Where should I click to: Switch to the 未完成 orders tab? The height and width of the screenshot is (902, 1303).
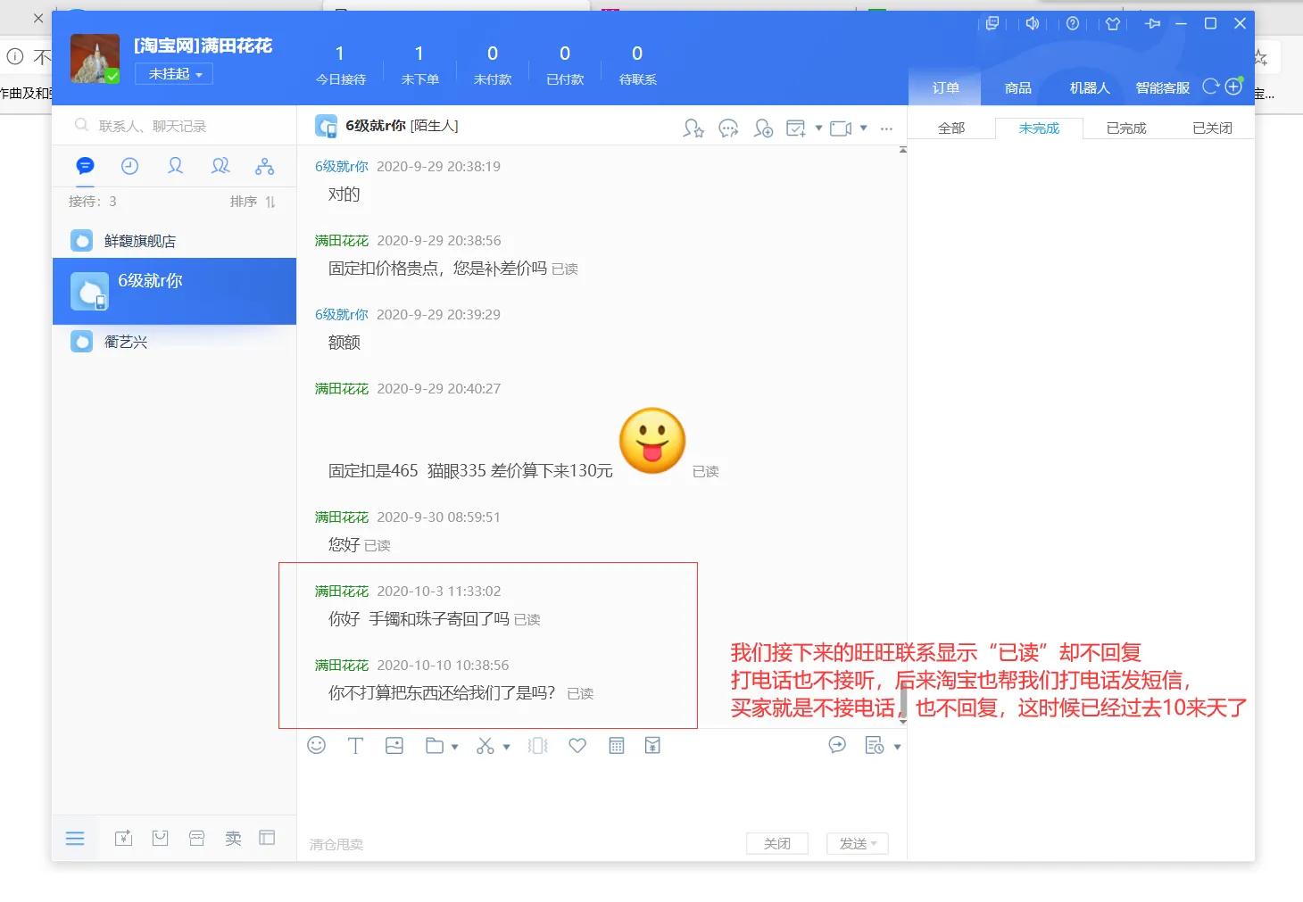(x=1038, y=128)
